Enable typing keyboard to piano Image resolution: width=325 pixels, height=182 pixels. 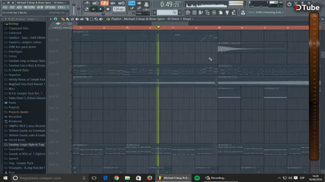coord(132,3)
